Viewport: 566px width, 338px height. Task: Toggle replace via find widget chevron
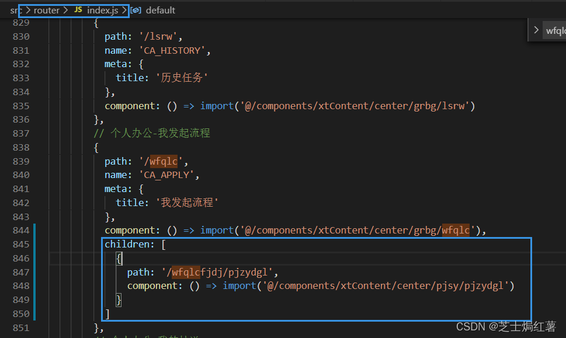[536, 30]
